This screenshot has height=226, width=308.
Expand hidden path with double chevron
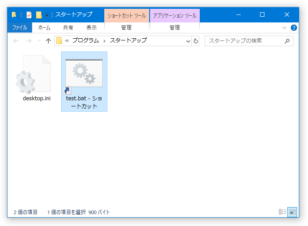click(x=67, y=41)
